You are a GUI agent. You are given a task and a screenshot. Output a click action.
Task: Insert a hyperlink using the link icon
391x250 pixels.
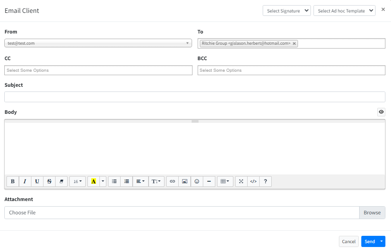[x=172, y=182]
